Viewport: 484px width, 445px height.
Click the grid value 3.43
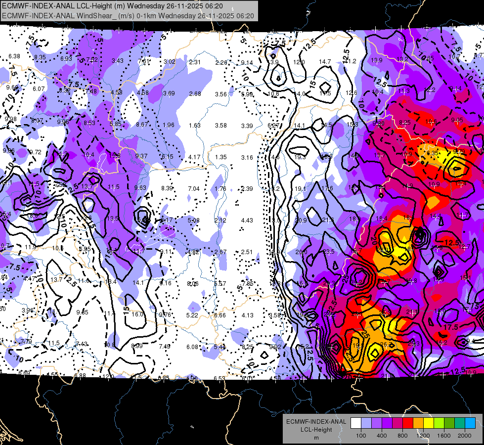tap(118, 61)
